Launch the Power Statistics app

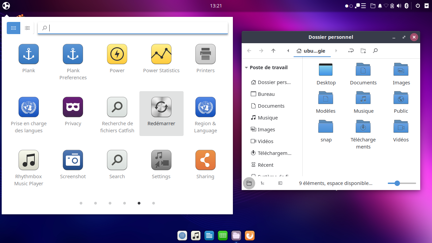(161, 54)
